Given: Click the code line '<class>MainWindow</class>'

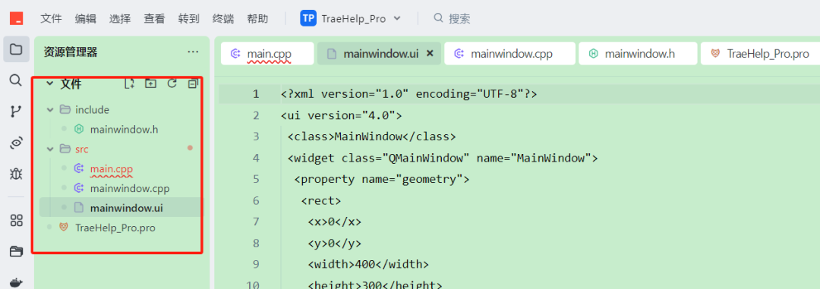Looking at the screenshot, I should click(372, 137).
